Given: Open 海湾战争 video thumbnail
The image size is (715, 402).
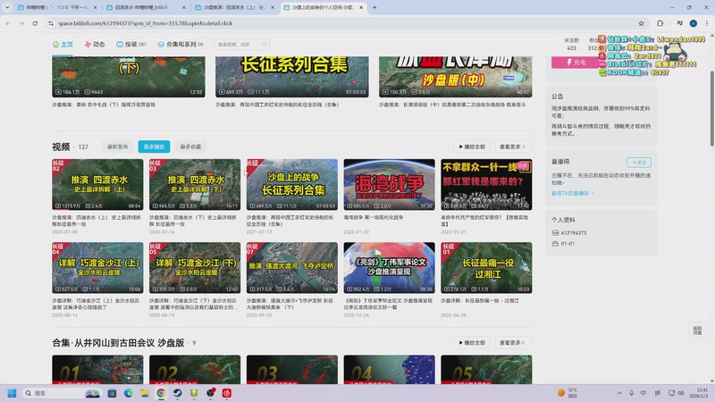Looking at the screenshot, I should (389, 184).
